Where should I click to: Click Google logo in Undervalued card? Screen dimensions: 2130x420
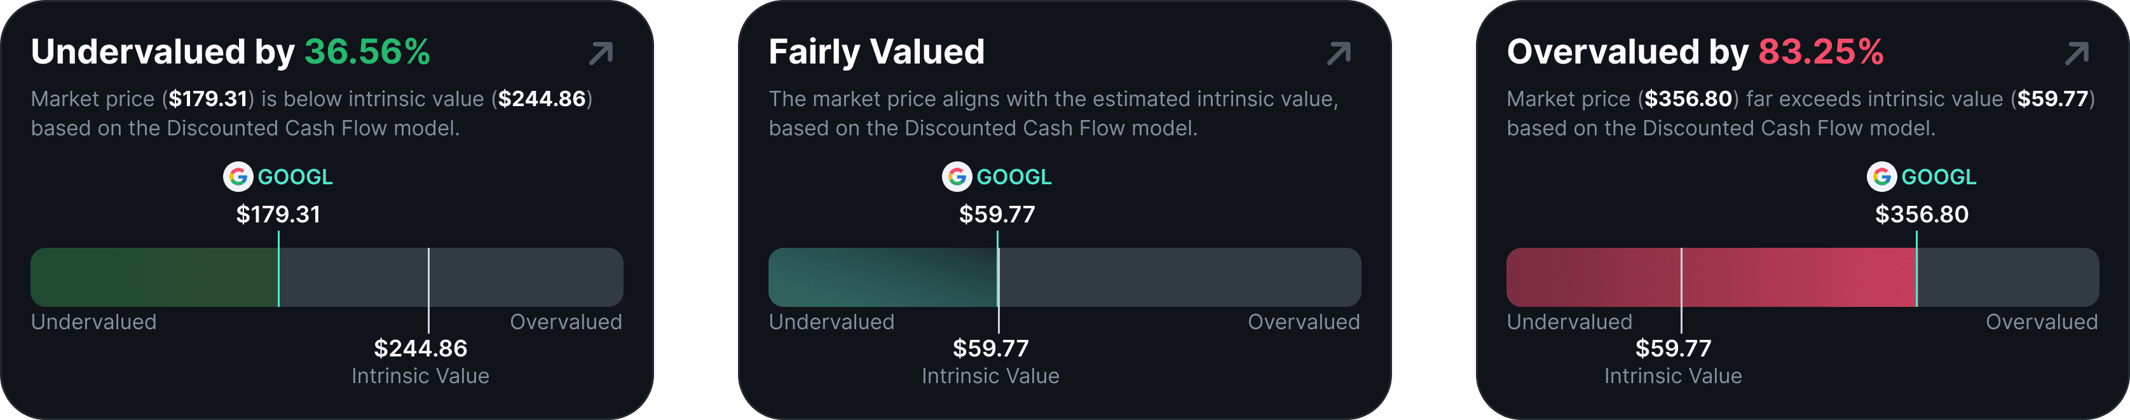[x=238, y=177]
